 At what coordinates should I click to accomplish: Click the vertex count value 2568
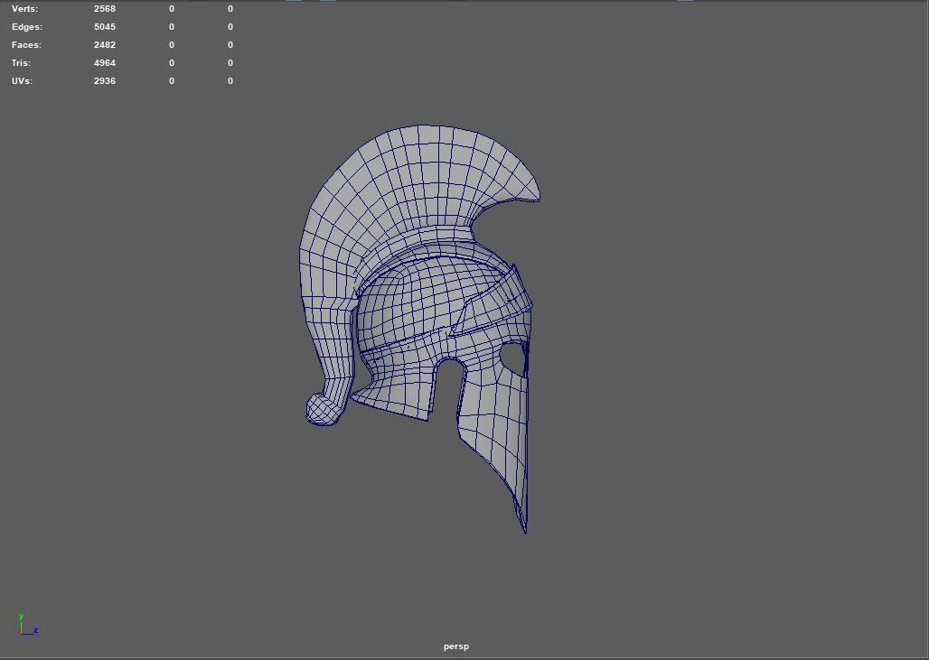coord(104,9)
